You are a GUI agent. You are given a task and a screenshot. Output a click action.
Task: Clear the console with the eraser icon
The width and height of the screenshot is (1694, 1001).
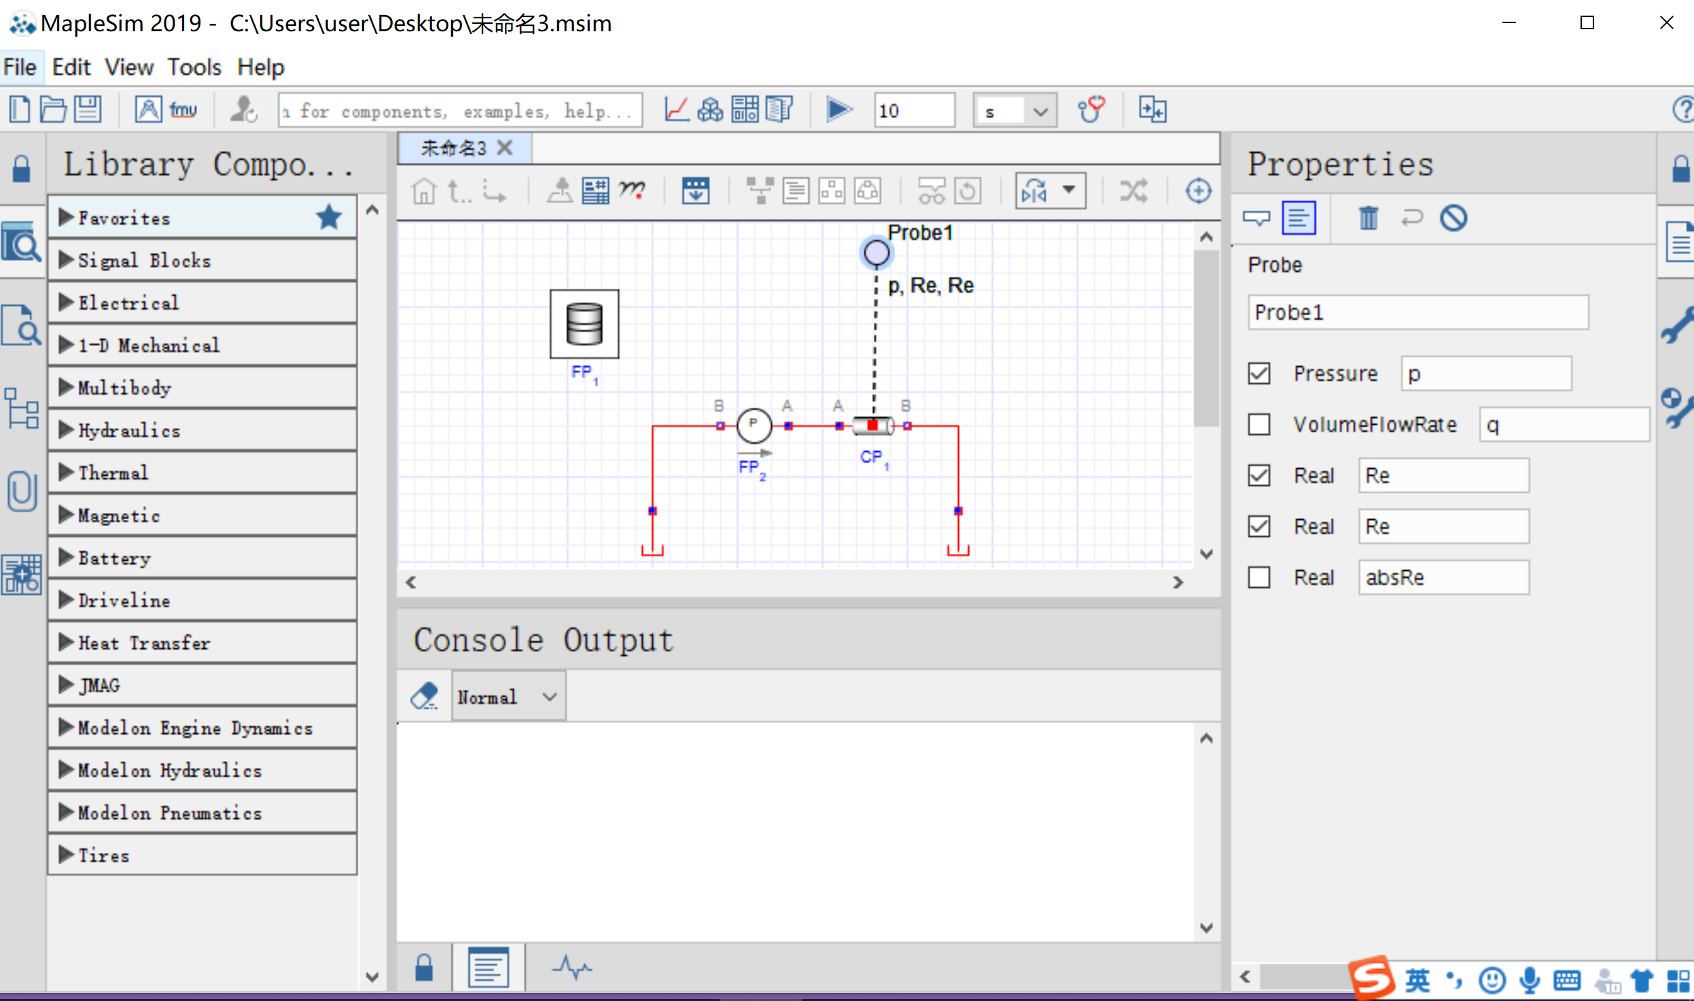tap(425, 697)
